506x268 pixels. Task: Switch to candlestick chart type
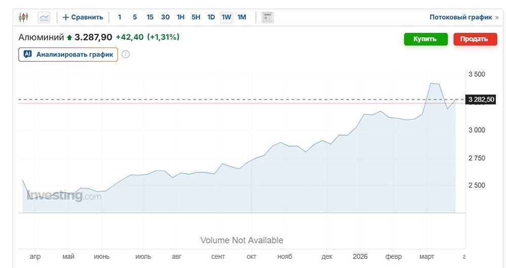pyautogui.click(x=24, y=17)
